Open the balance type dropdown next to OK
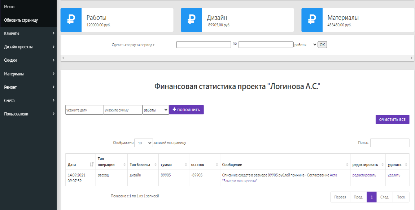This screenshot has height=210, width=415. click(x=305, y=45)
